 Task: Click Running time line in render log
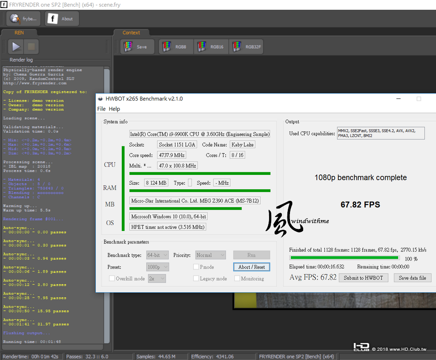(32, 342)
